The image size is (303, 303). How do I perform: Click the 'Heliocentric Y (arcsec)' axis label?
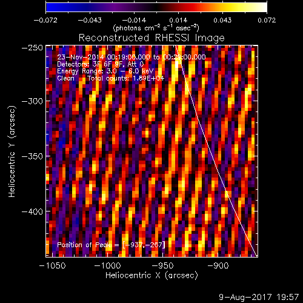pyautogui.click(x=12, y=151)
